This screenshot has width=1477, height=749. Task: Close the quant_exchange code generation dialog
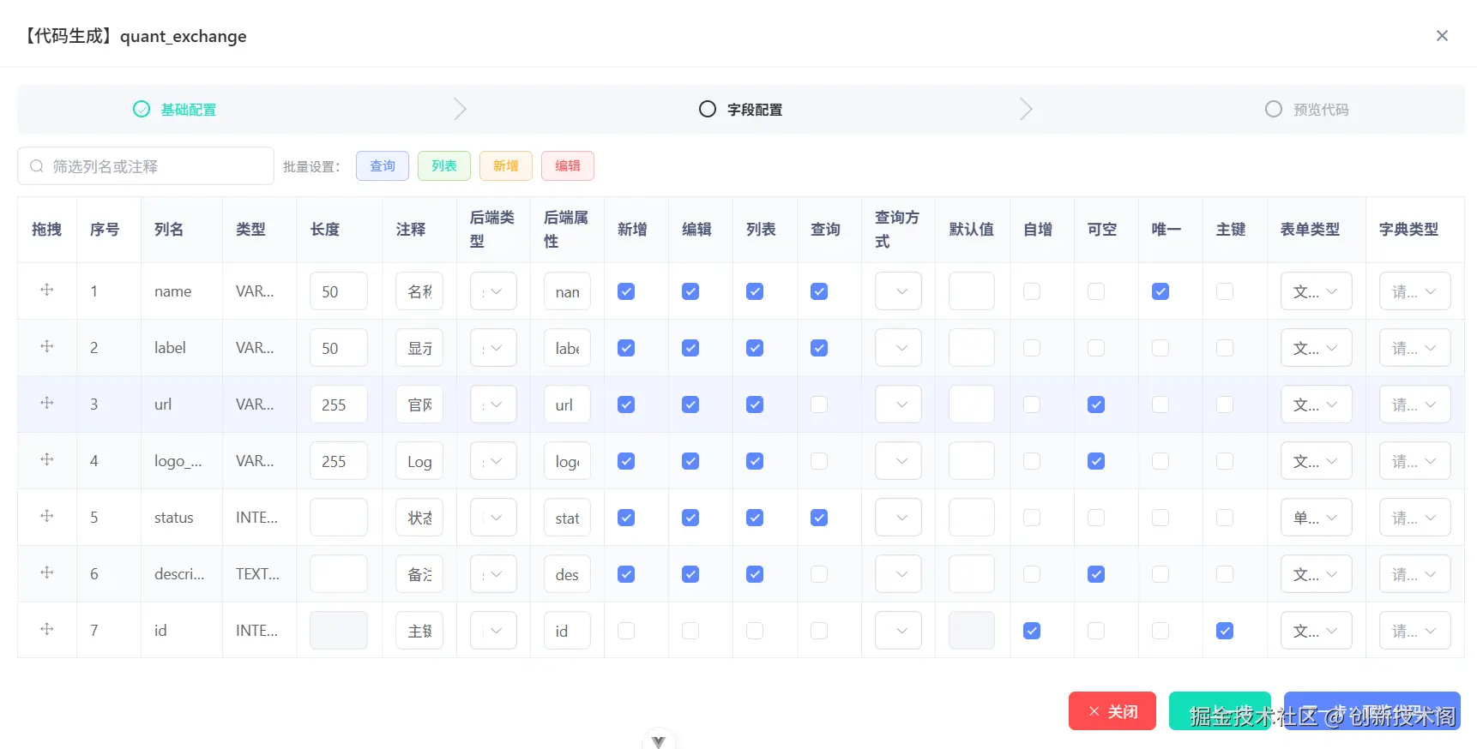click(1442, 35)
